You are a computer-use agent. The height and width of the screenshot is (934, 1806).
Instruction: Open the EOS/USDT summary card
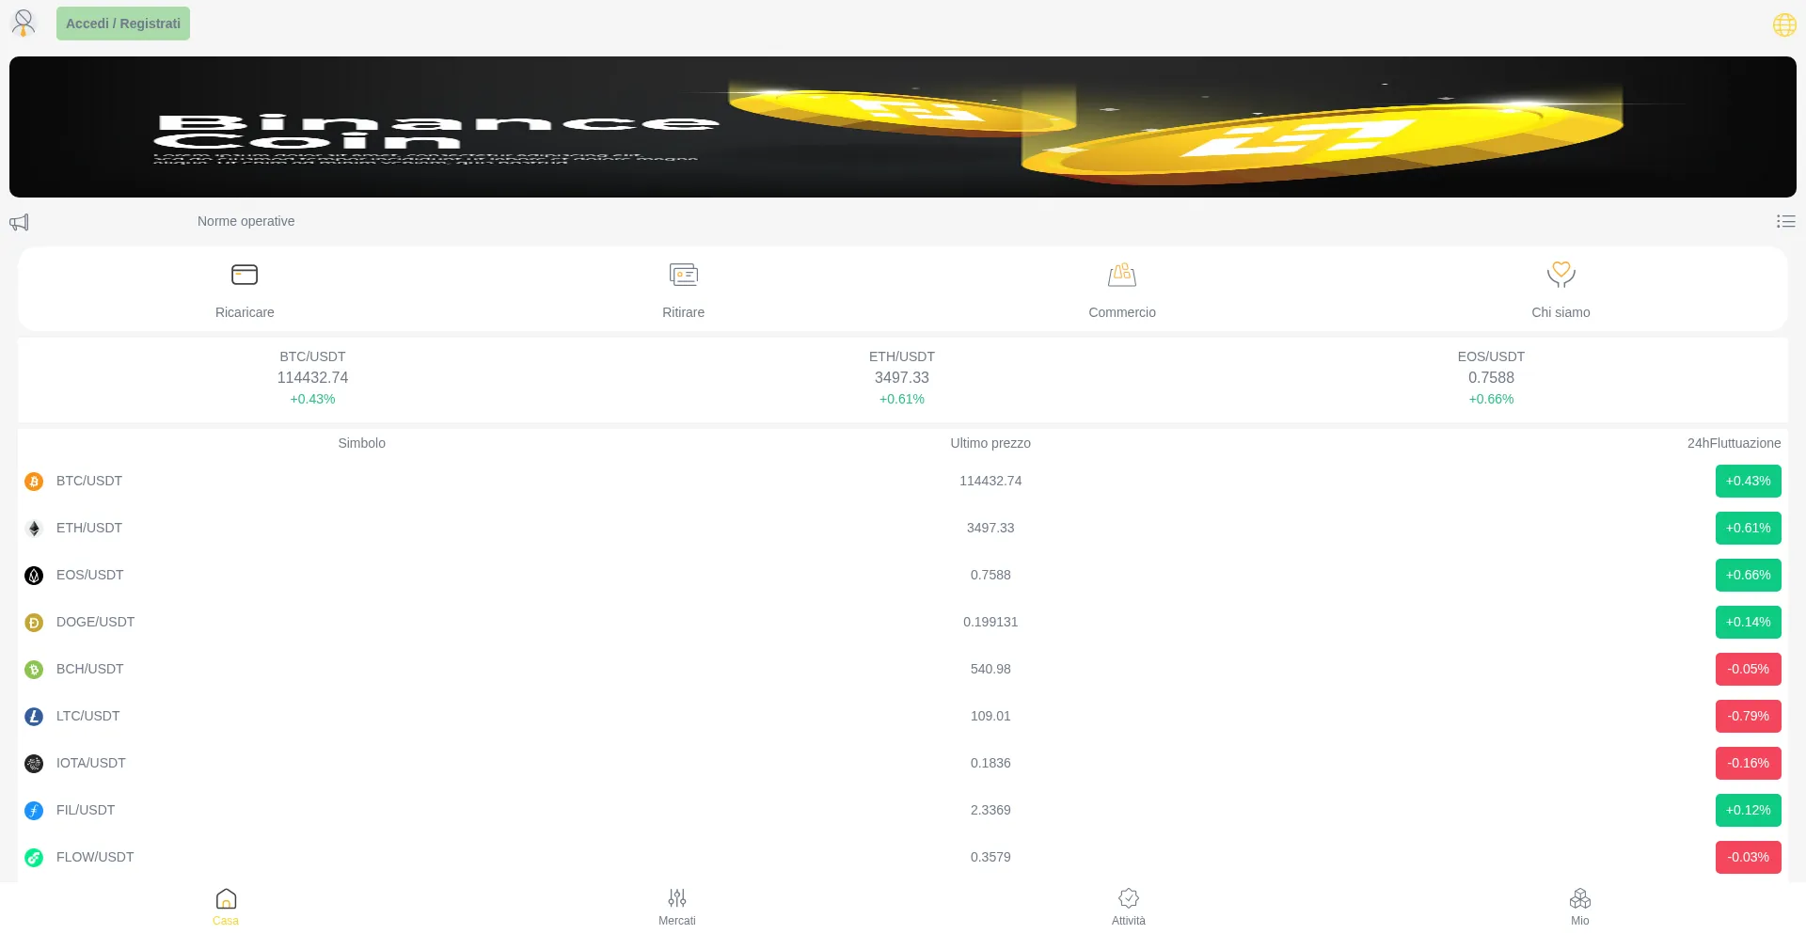click(x=1491, y=378)
